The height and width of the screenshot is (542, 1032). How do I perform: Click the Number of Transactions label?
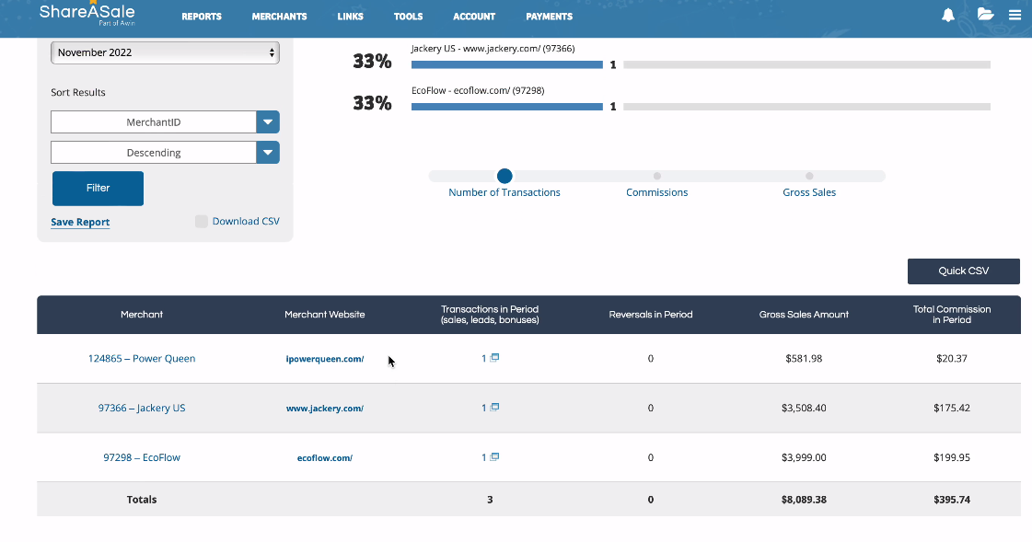click(x=504, y=192)
